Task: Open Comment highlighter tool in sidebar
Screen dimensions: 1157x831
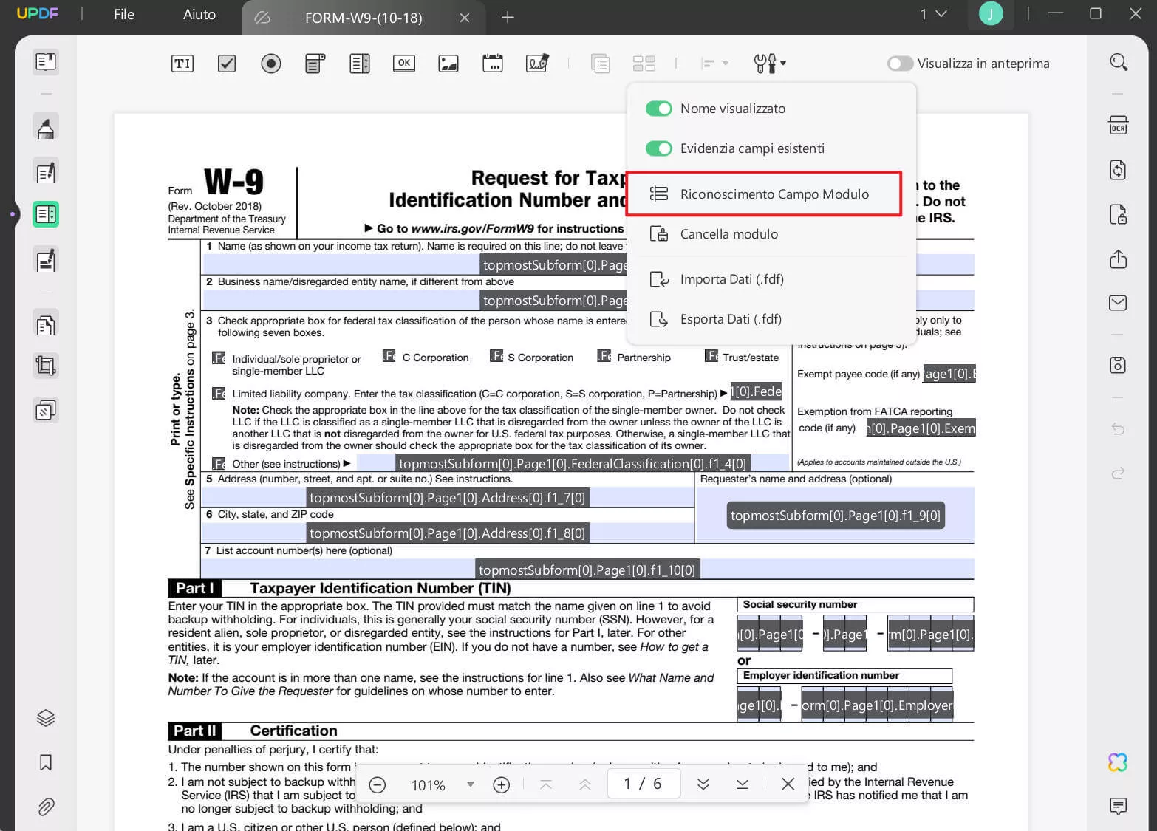Action: 46,128
